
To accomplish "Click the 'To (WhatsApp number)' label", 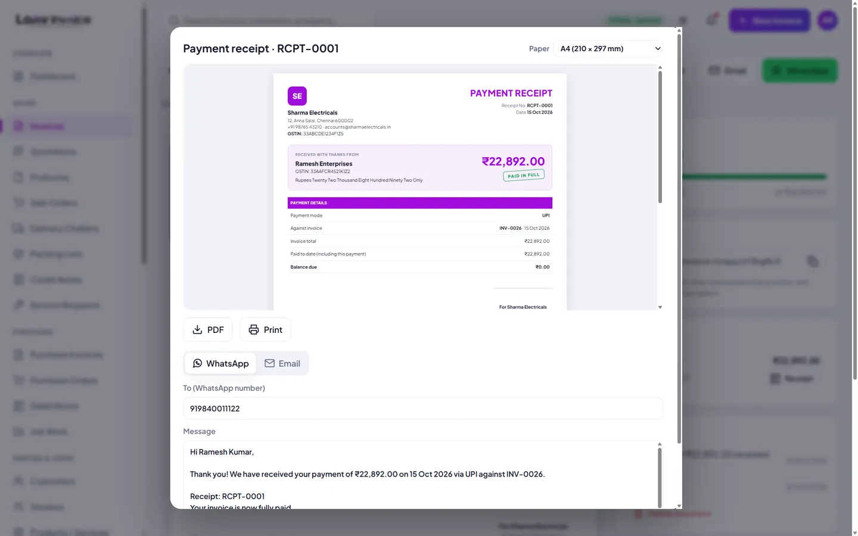I will pos(224,388).
